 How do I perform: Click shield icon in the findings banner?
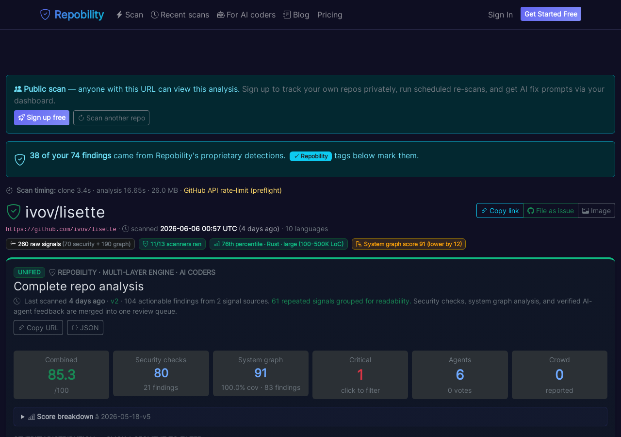[x=20, y=159]
